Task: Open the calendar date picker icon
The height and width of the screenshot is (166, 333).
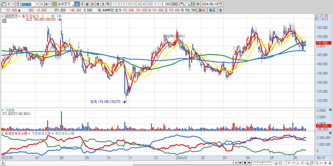Action: 220,4
